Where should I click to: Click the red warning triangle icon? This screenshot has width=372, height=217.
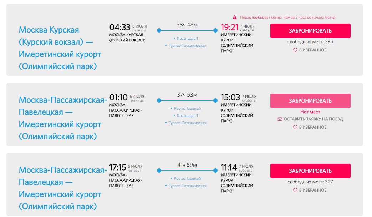(235, 17)
